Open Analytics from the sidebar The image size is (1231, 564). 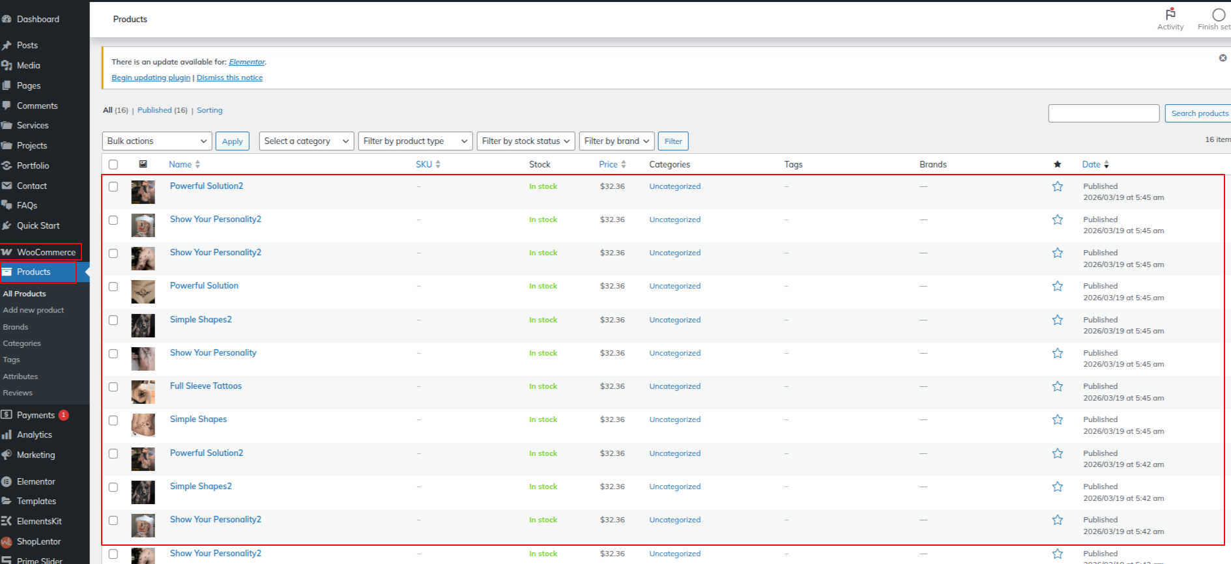(34, 435)
